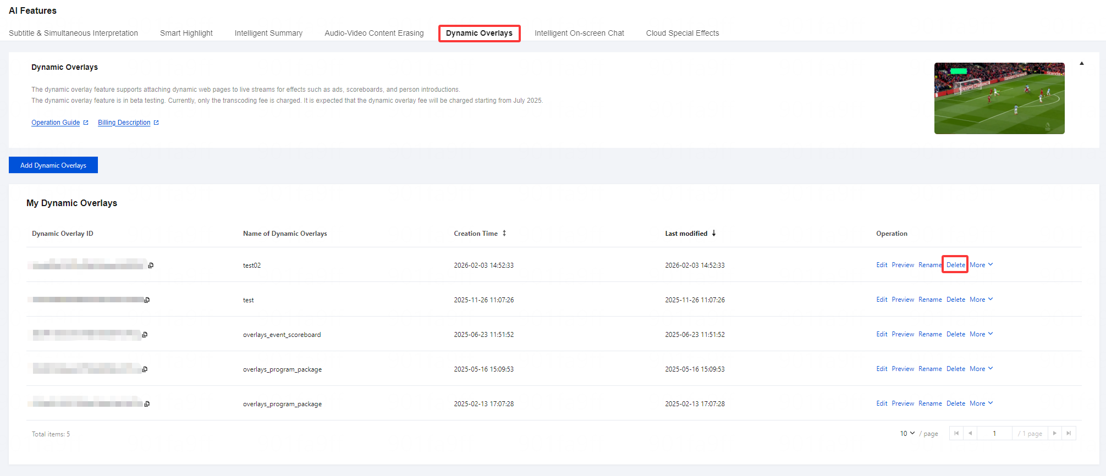Expand More menu for overlays_event_scoreboard
Screen dimensions: 1106x476
tap(981, 334)
